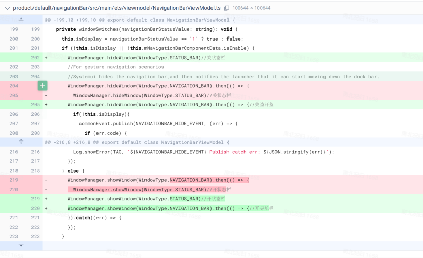The image size is (423, 258).
Task: Select old line number 219 of removed line
Action: point(13,180)
